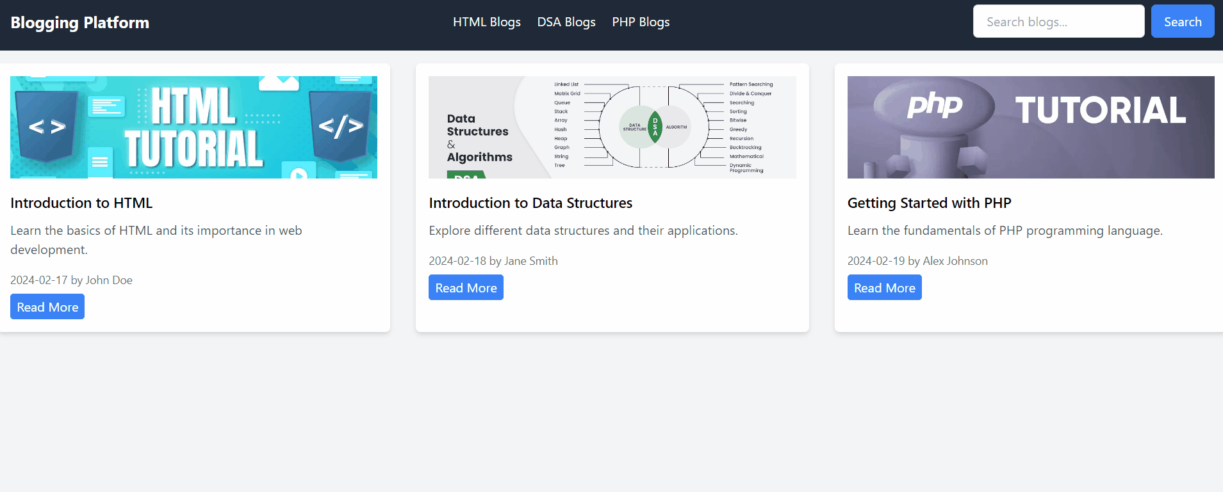The image size is (1223, 492).
Task: Focus the Search blogs input field
Action: [x=1058, y=22]
